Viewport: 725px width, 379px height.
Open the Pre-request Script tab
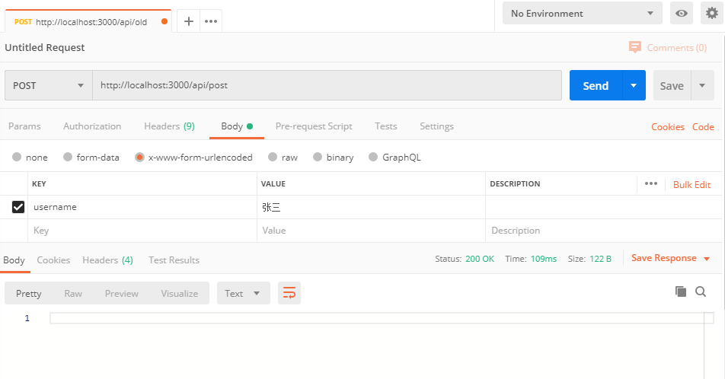pos(314,126)
